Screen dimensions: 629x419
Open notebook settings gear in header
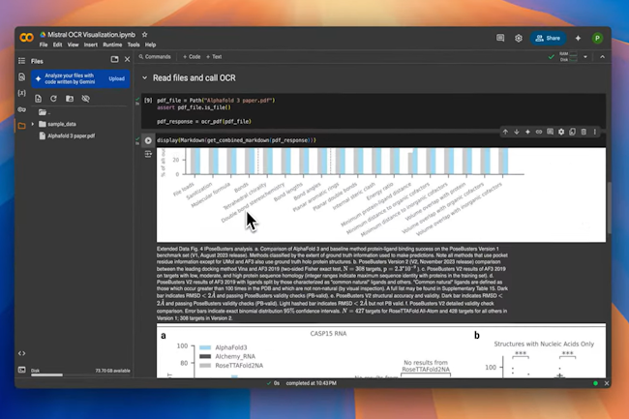[x=519, y=38]
